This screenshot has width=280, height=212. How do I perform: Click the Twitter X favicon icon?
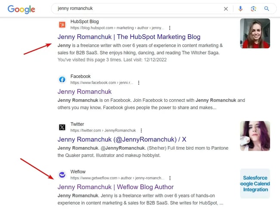(62, 127)
